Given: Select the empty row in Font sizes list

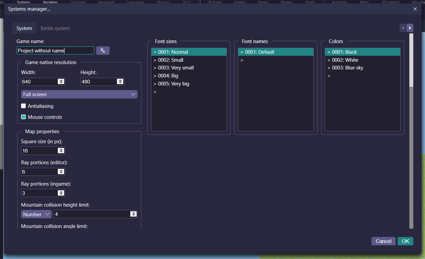Looking at the screenshot, I should [189, 92].
